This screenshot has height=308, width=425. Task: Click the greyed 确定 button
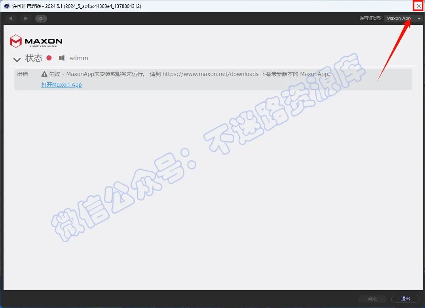[x=372, y=298]
